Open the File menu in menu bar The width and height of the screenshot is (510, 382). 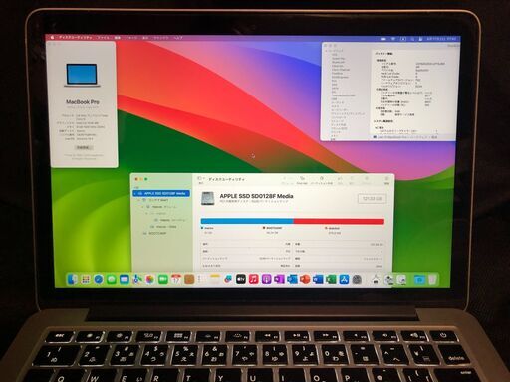103,38
